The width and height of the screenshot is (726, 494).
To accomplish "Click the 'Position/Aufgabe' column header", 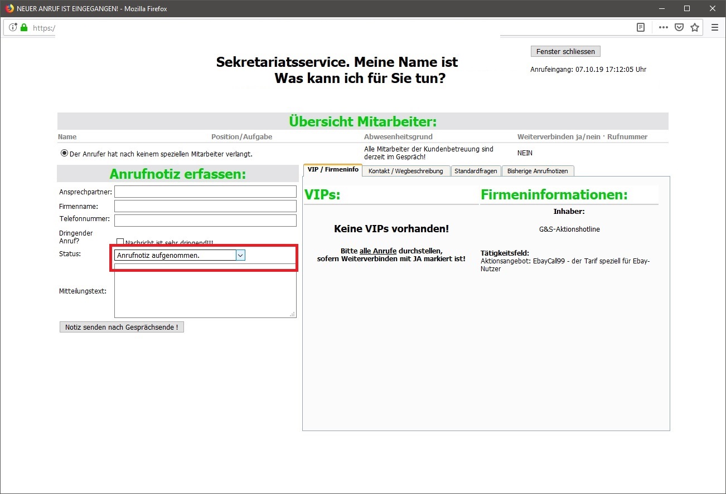I will 241,136.
